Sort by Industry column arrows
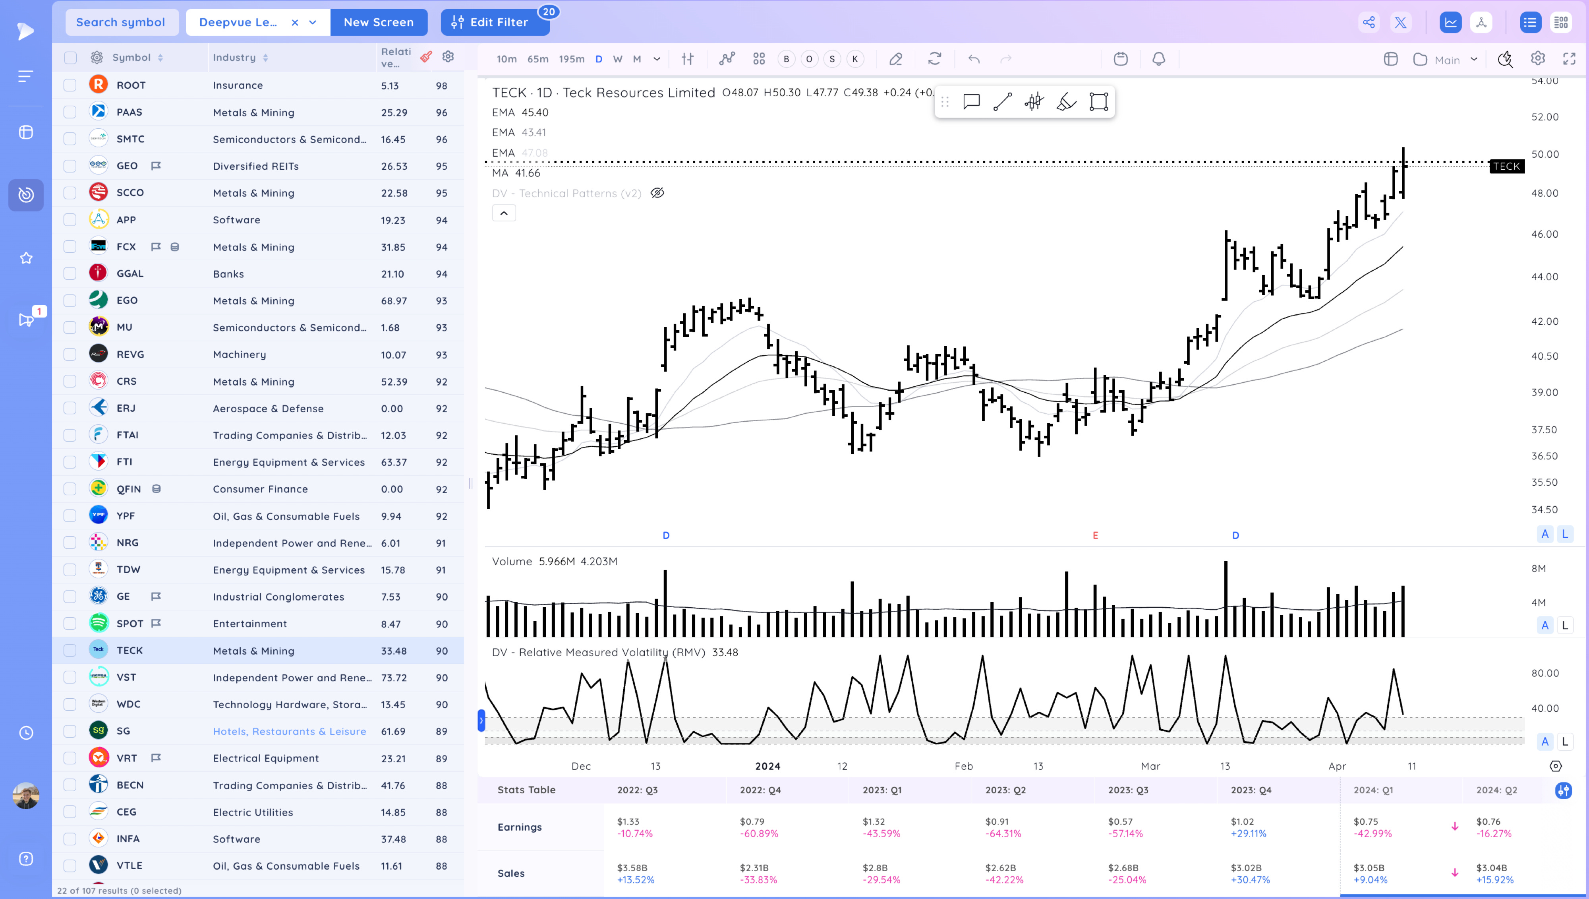This screenshot has width=1589, height=899. [x=265, y=57]
